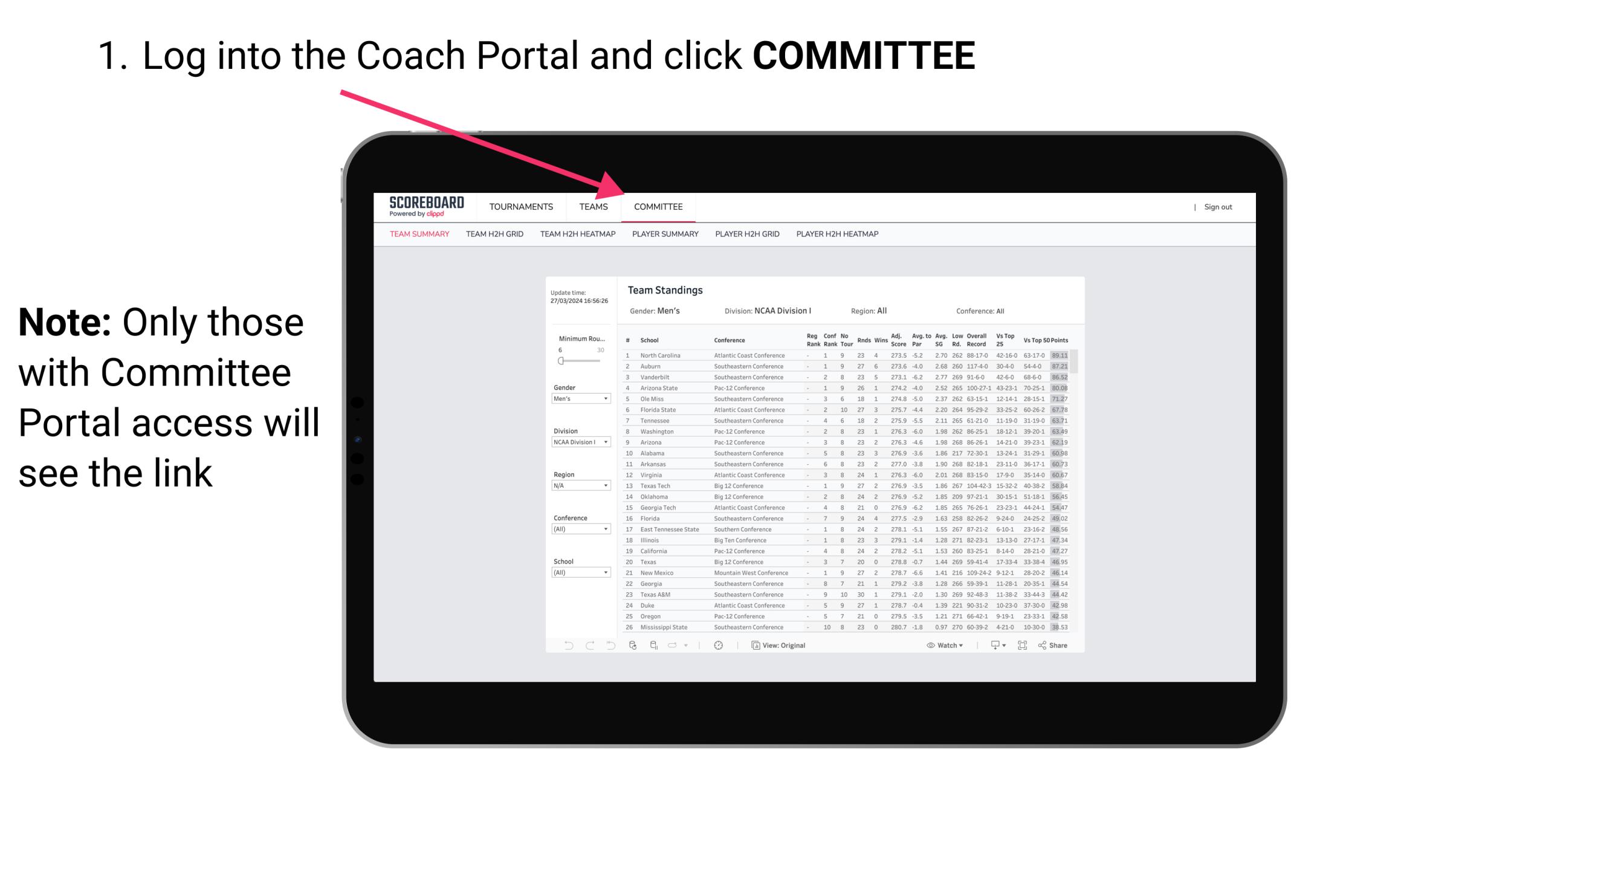
Task: Click the print/export icon
Action: click(992, 645)
